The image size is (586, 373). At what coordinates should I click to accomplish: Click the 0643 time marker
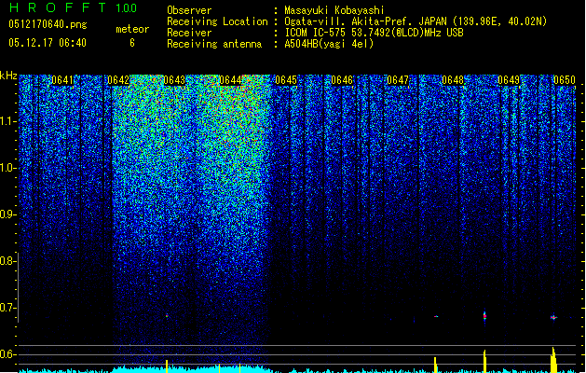[x=174, y=80]
